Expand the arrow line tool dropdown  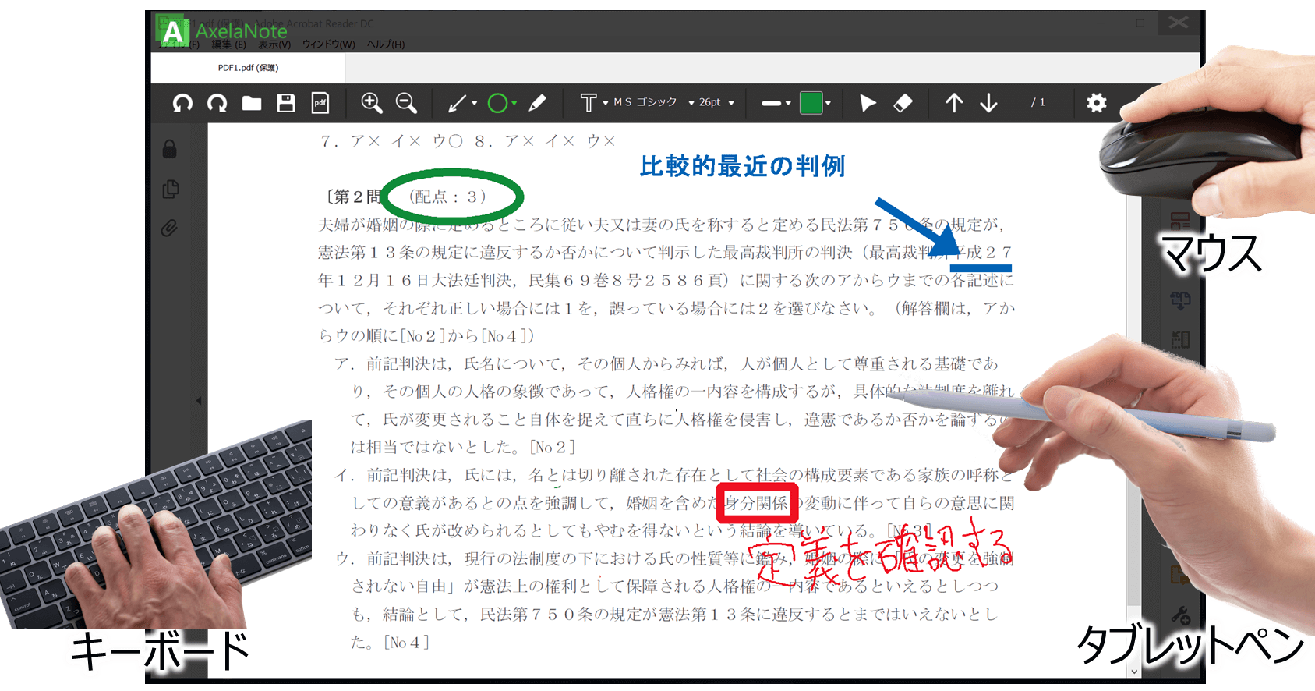pos(474,103)
